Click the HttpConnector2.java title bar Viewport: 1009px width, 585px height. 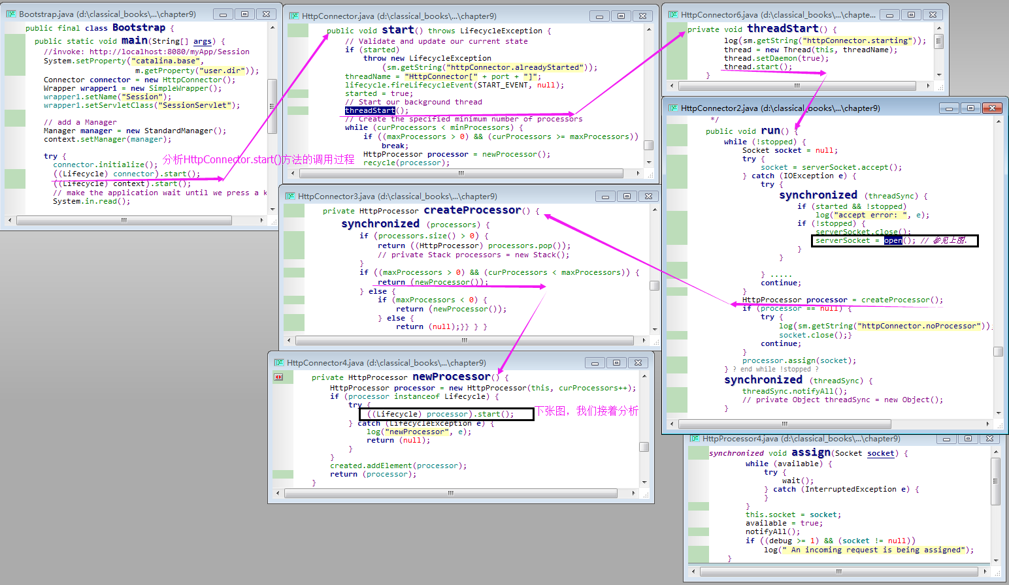click(835, 108)
